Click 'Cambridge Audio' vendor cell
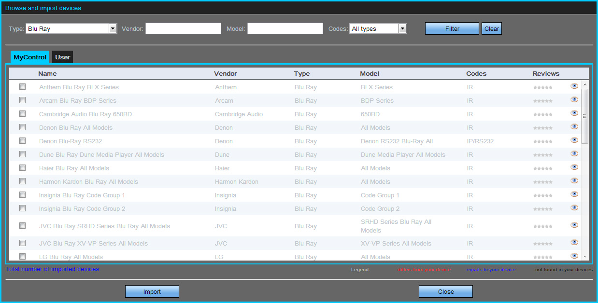The width and height of the screenshot is (598, 303). pos(239,114)
